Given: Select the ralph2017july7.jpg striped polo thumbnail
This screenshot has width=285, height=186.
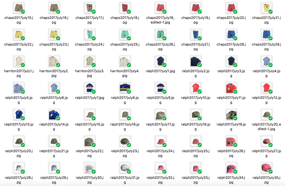Looking at the screenshot, I should point(90,88).
